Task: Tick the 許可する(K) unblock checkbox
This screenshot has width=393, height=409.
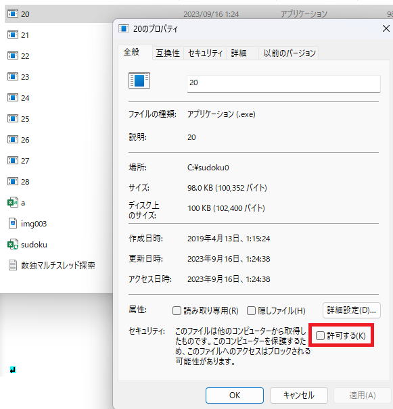Action: point(320,336)
